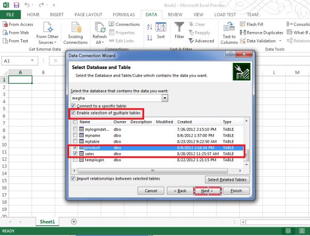Check the select-all box in Name header
The image size is (310, 236).
75,122
